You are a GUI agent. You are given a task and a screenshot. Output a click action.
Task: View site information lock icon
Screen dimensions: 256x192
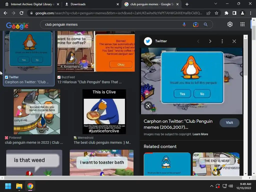31,13
